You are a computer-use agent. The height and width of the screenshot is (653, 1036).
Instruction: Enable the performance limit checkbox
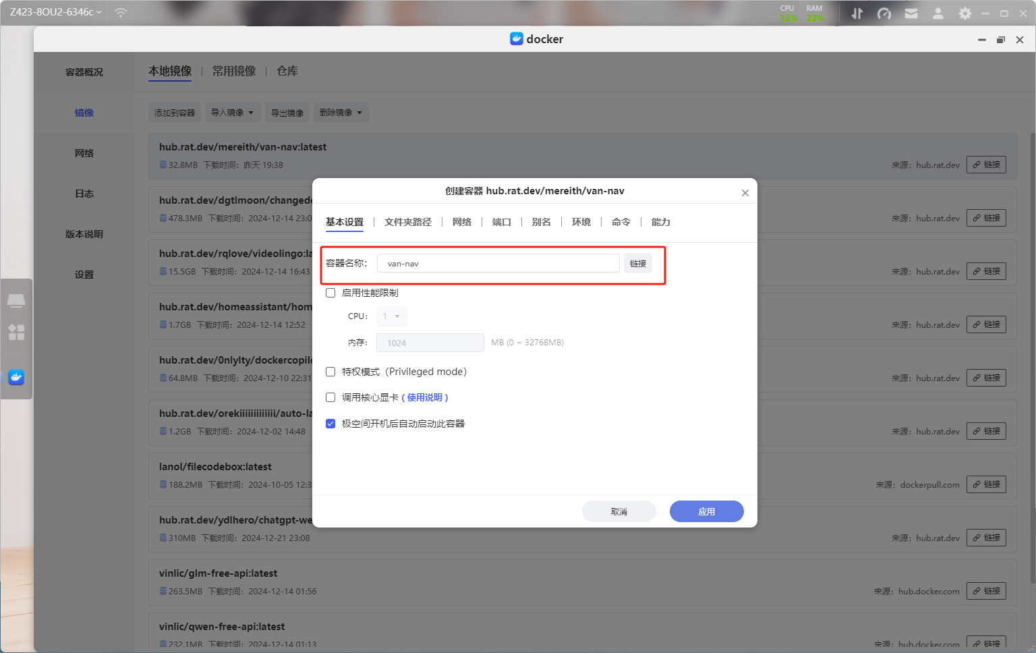pyautogui.click(x=330, y=293)
